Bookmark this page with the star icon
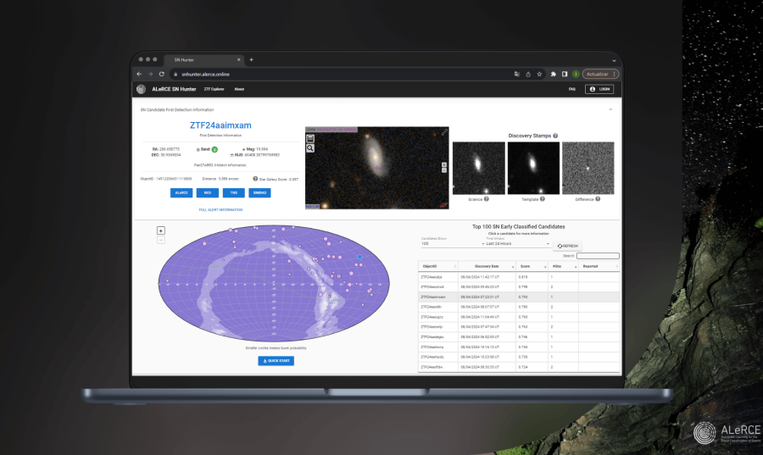The height and width of the screenshot is (455, 763). coord(539,75)
